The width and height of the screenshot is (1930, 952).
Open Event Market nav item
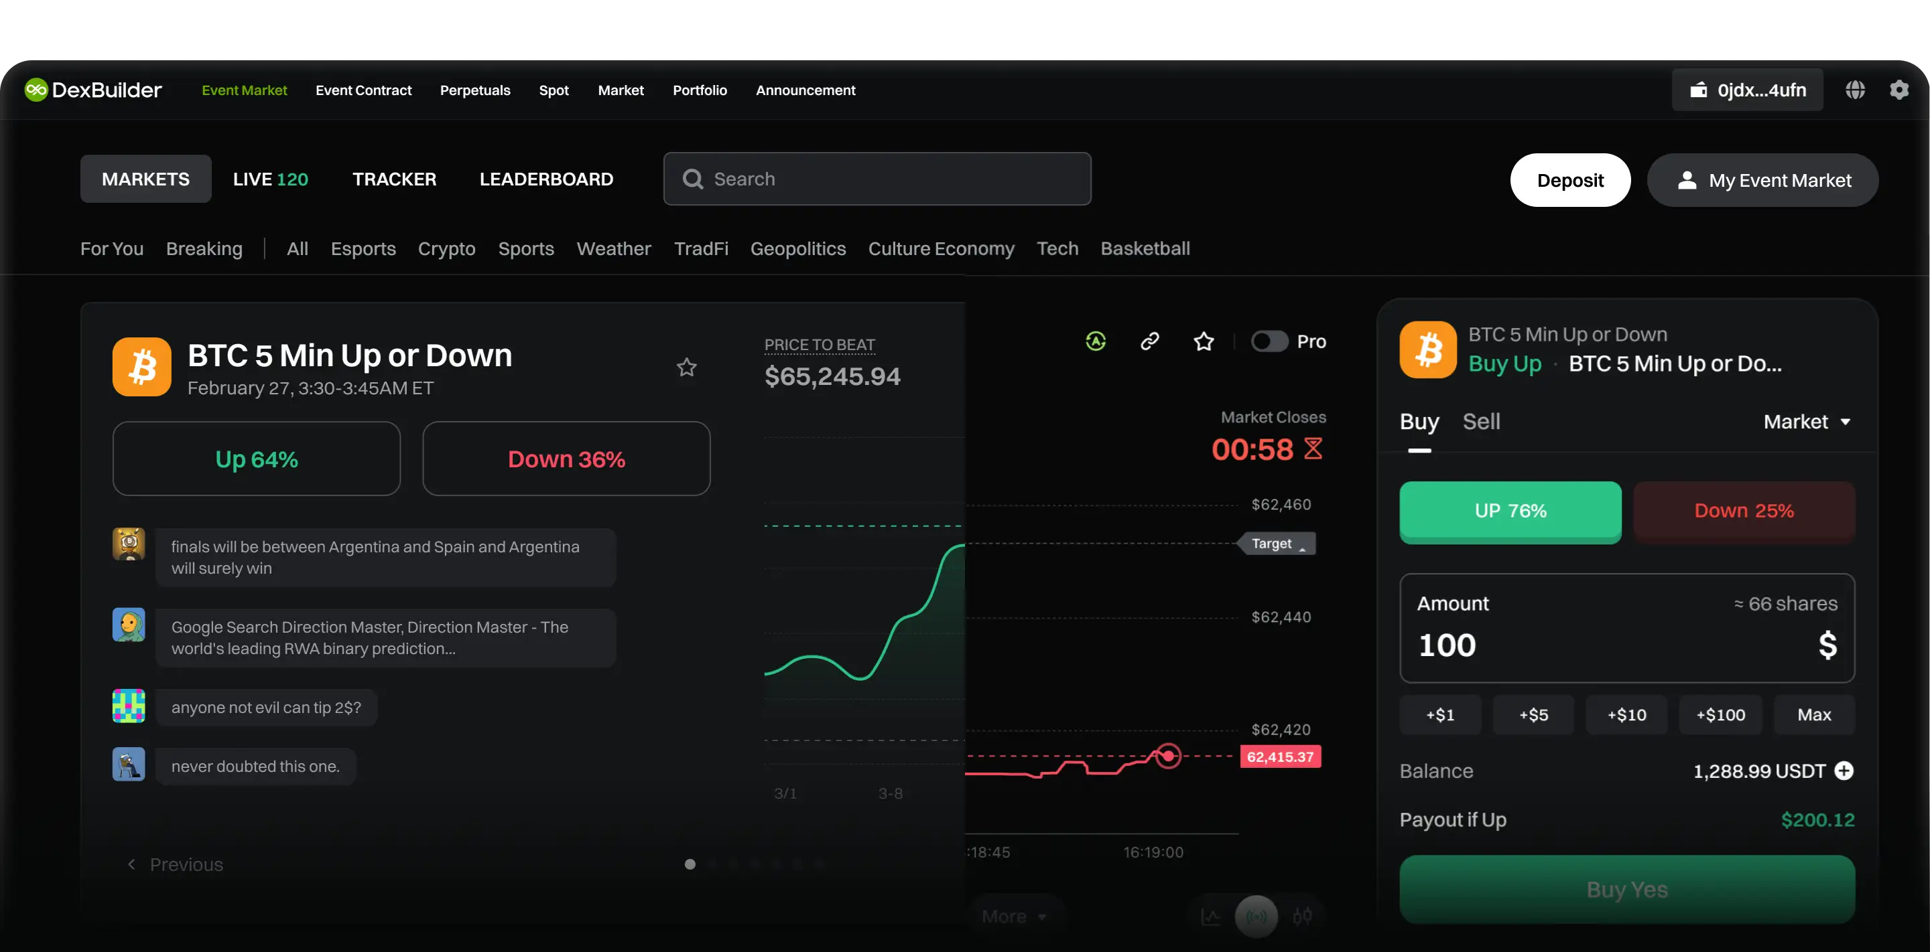pyautogui.click(x=244, y=90)
